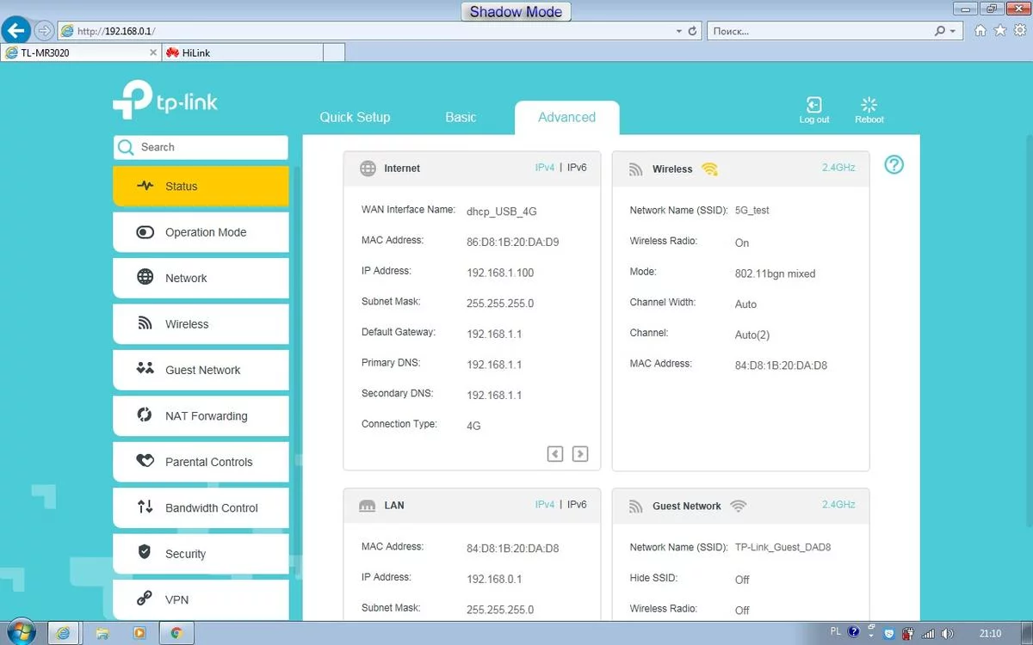Click the Internet globe icon in panel header

point(368,169)
